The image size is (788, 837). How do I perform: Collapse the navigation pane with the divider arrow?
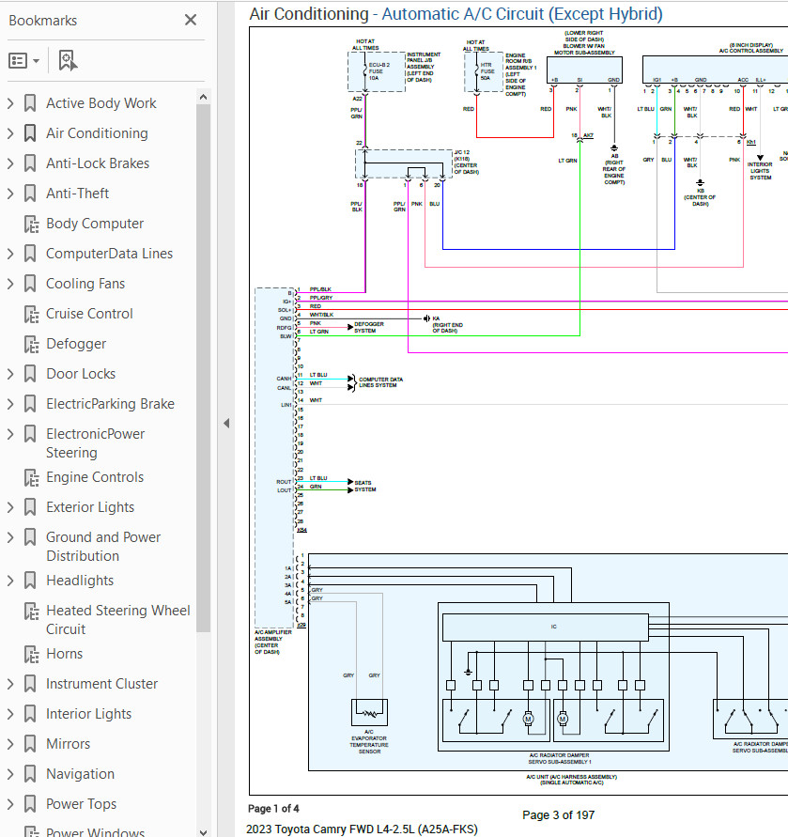(x=226, y=424)
